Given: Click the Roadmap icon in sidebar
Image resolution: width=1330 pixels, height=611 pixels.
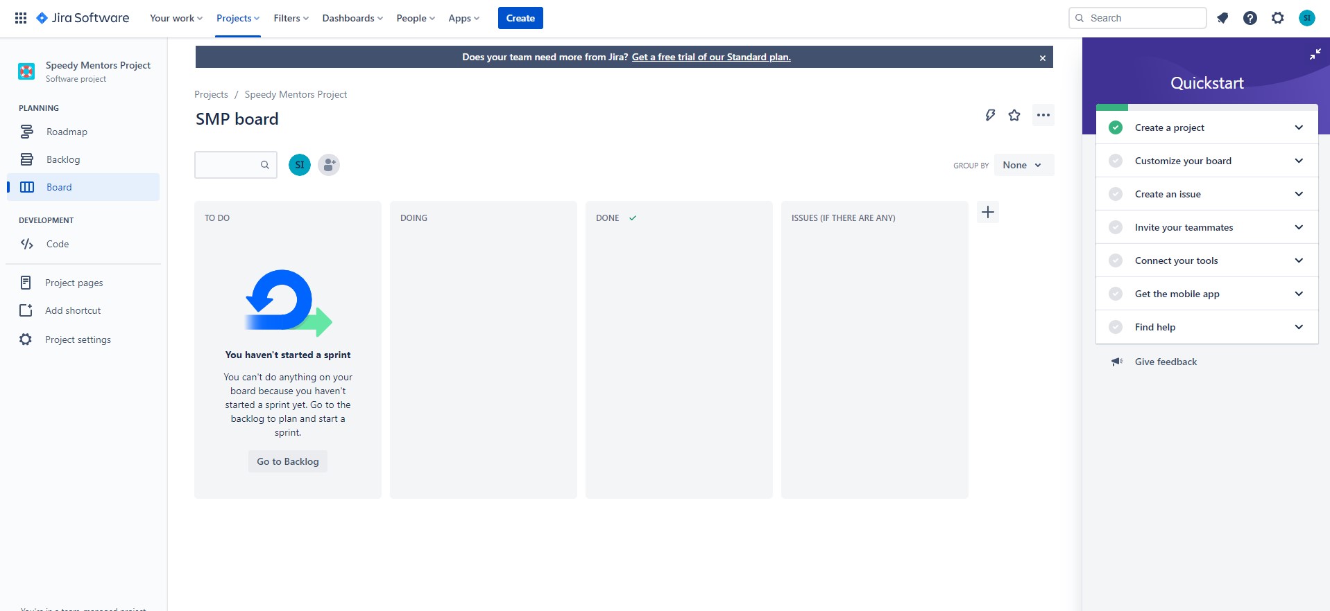Looking at the screenshot, I should click(27, 132).
